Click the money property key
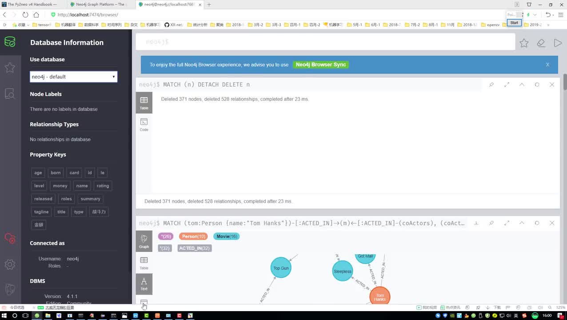The width and height of the screenshot is (567, 320). [x=60, y=186]
